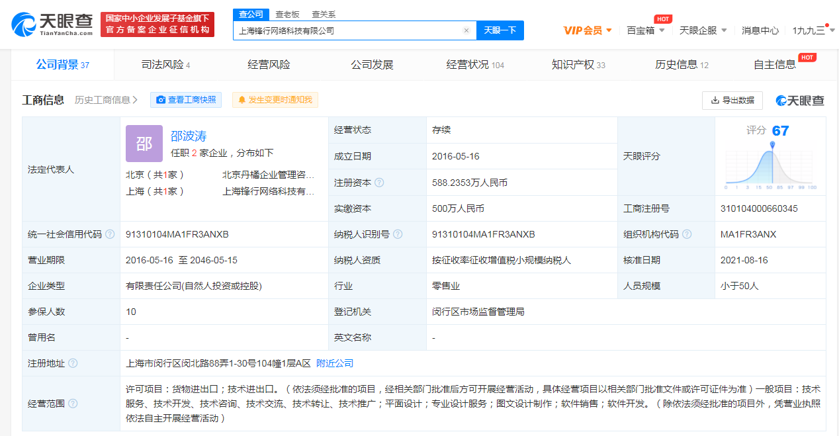This screenshot has width=839, height=436.
Task: Expand the 天眼企服 dropdown
Action: pyautogui.click(x=703, y=30)
